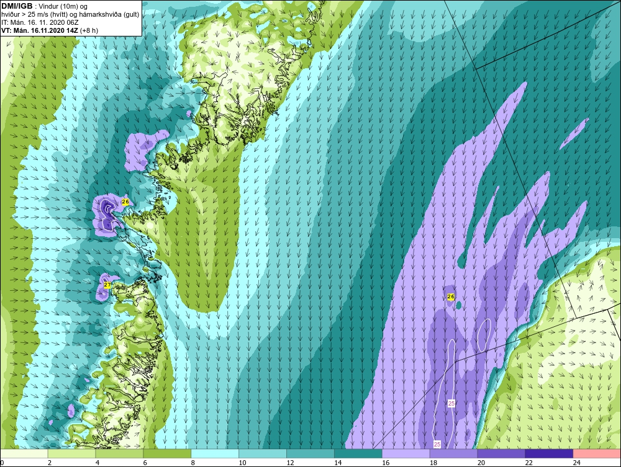621x467 pixels.
Task: Select the light purple 16–18 m/s legend swatch
Action: pyautogui.click(x=406, y=453)
